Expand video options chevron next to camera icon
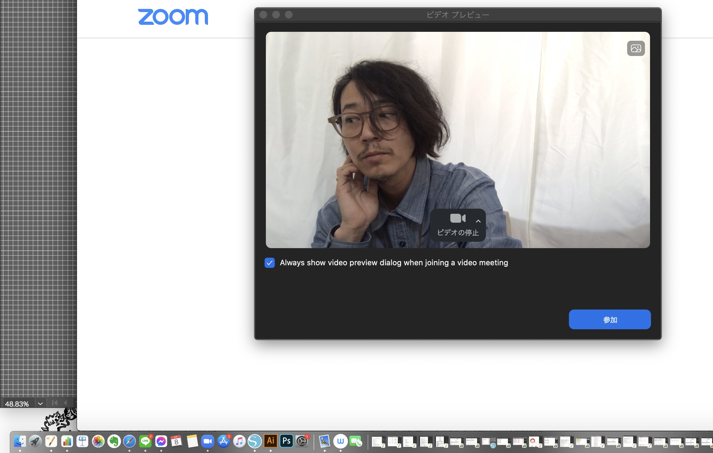Image resolution: width=713 pixels, height=453 pixels. (478, 221)
